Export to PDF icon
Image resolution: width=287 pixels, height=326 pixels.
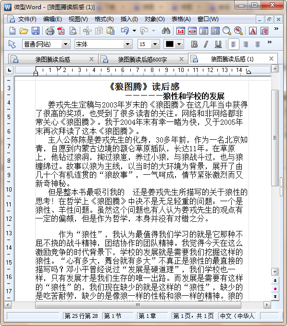coord(61,31)
